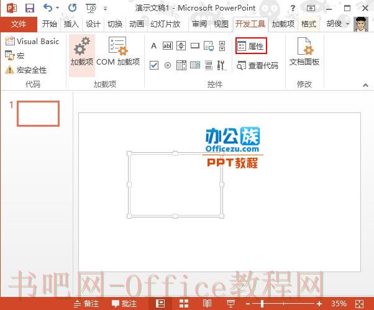Screen dimensions: 374x310
Task: Open the 胡俊 account dropdown
Action: (x=338, y=24)
